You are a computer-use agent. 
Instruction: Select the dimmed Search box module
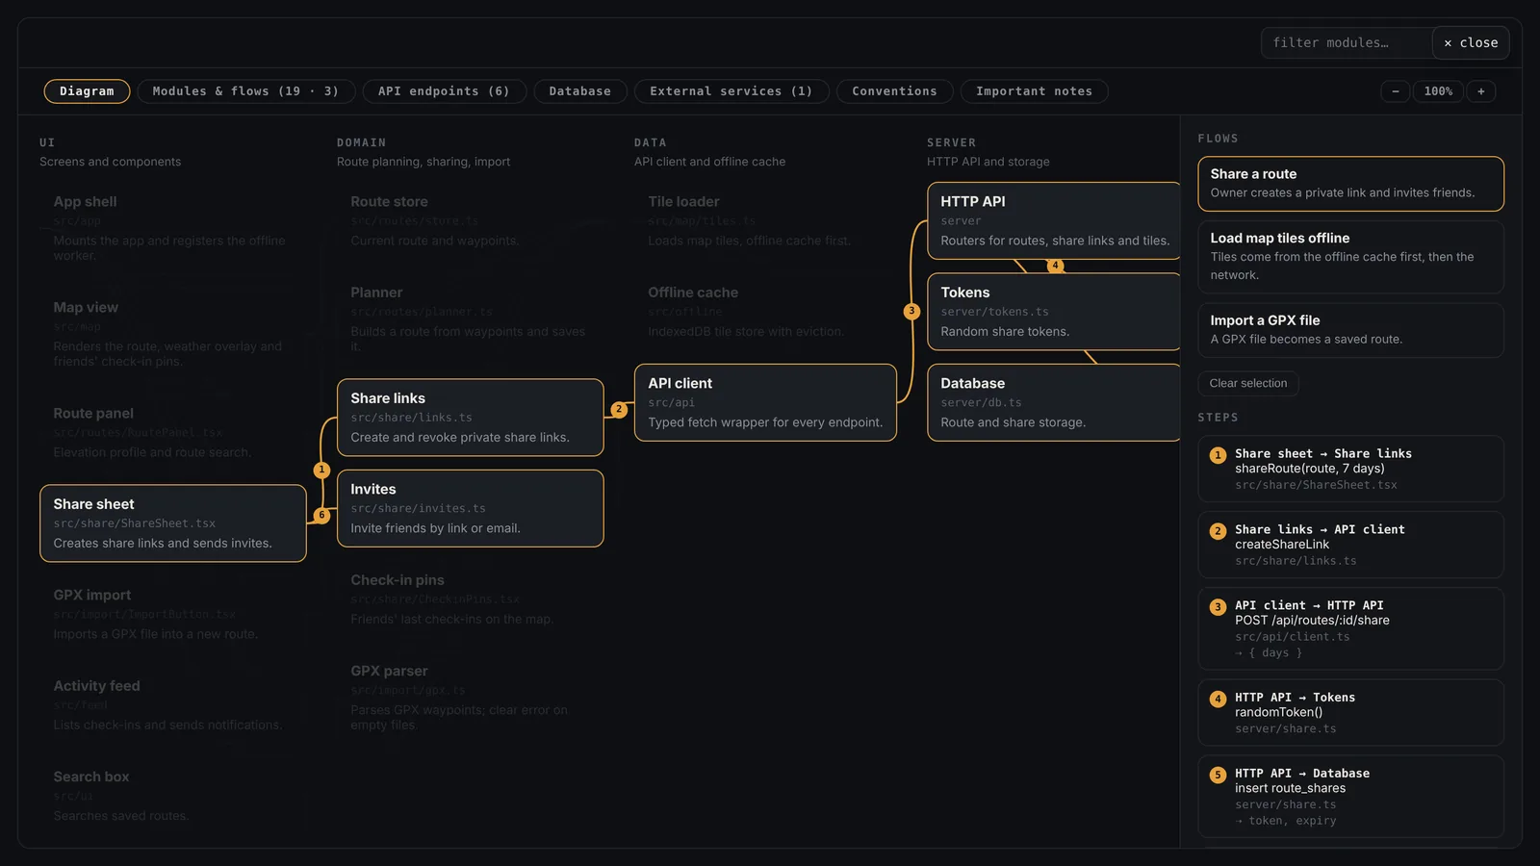coord(173,796)
